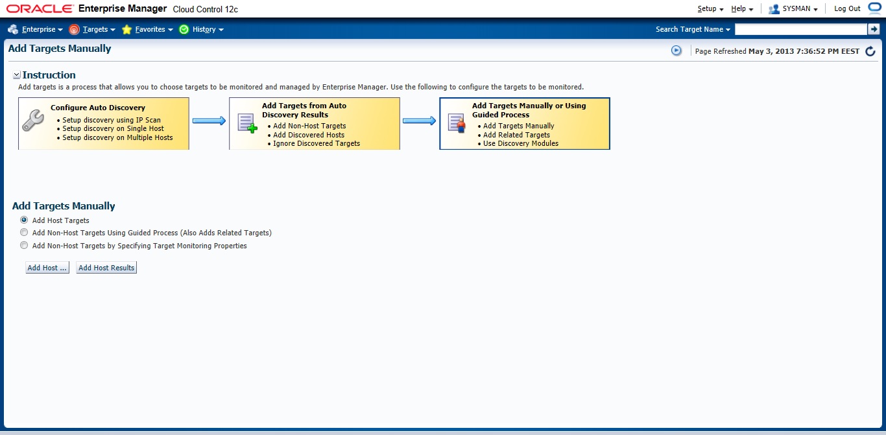The image size is (886, 435).
Task: Click the Add Host Results button
Action: 106,268
